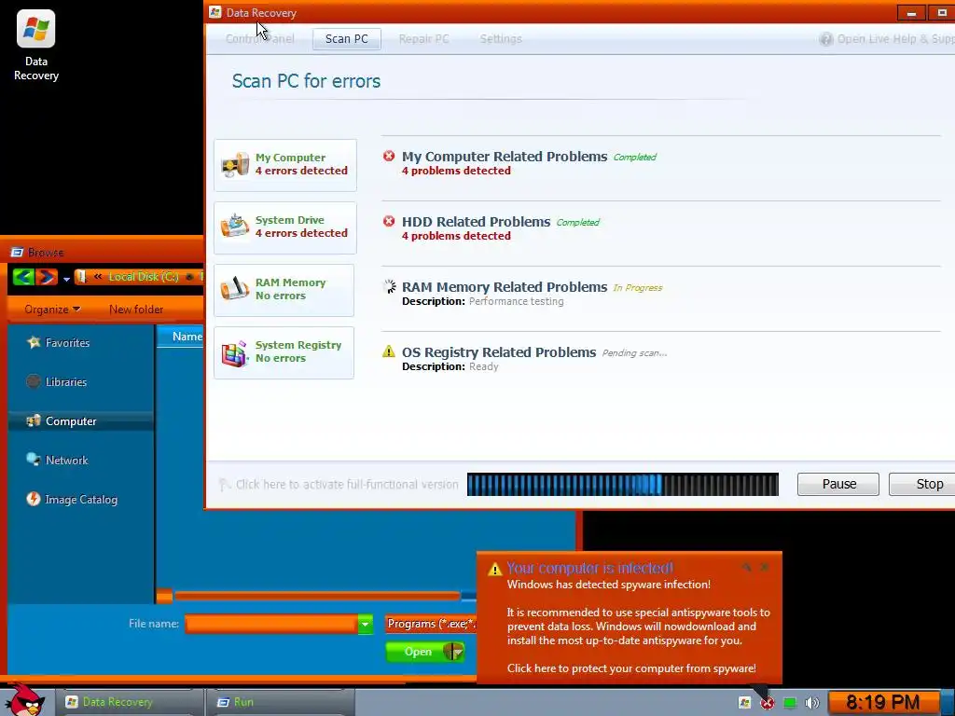Click red error icon beside My Computer Related Problems
Screen dimensions: 955x716
coord(389,157)
